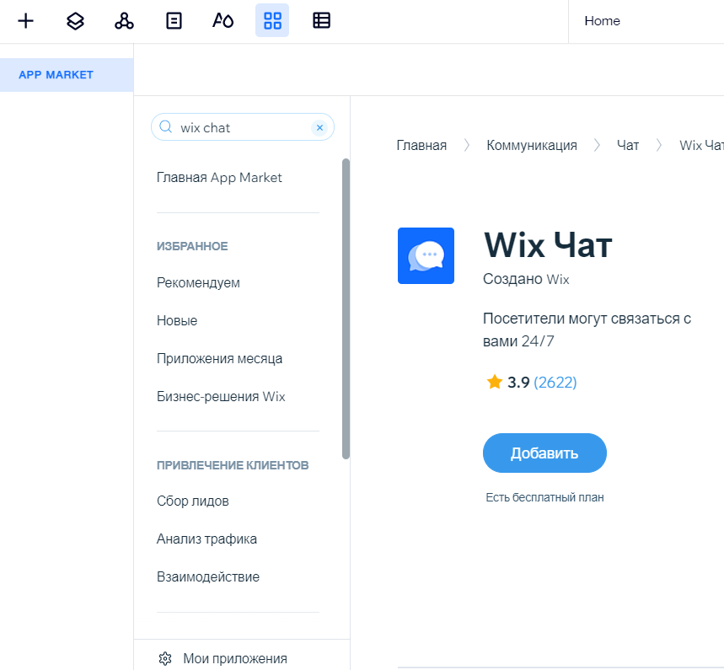Click the Добавить button
Screen dimensions: 724x670
pos(544,453)
